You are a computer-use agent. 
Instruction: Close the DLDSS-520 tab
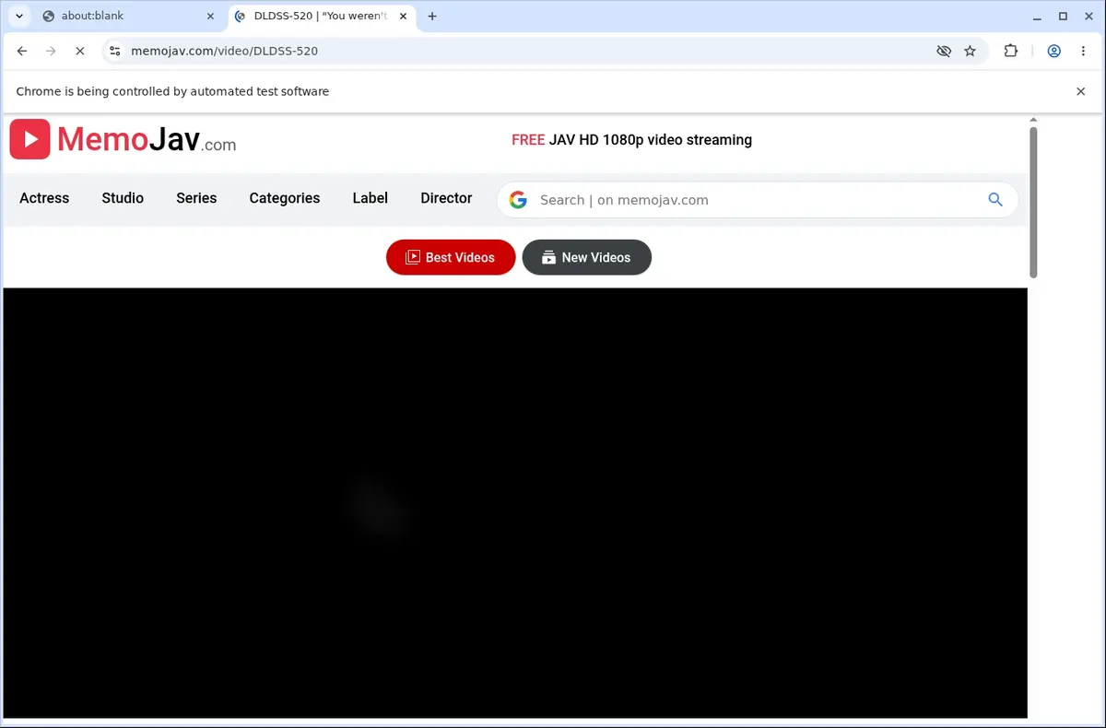pyautogui.click(x=403, y=16)
